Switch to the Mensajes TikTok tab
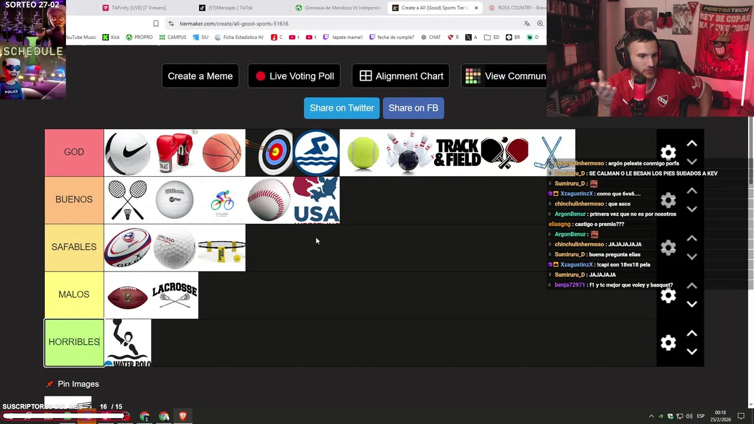The height and width of the screenshot is (424, 754). [230, 8]
